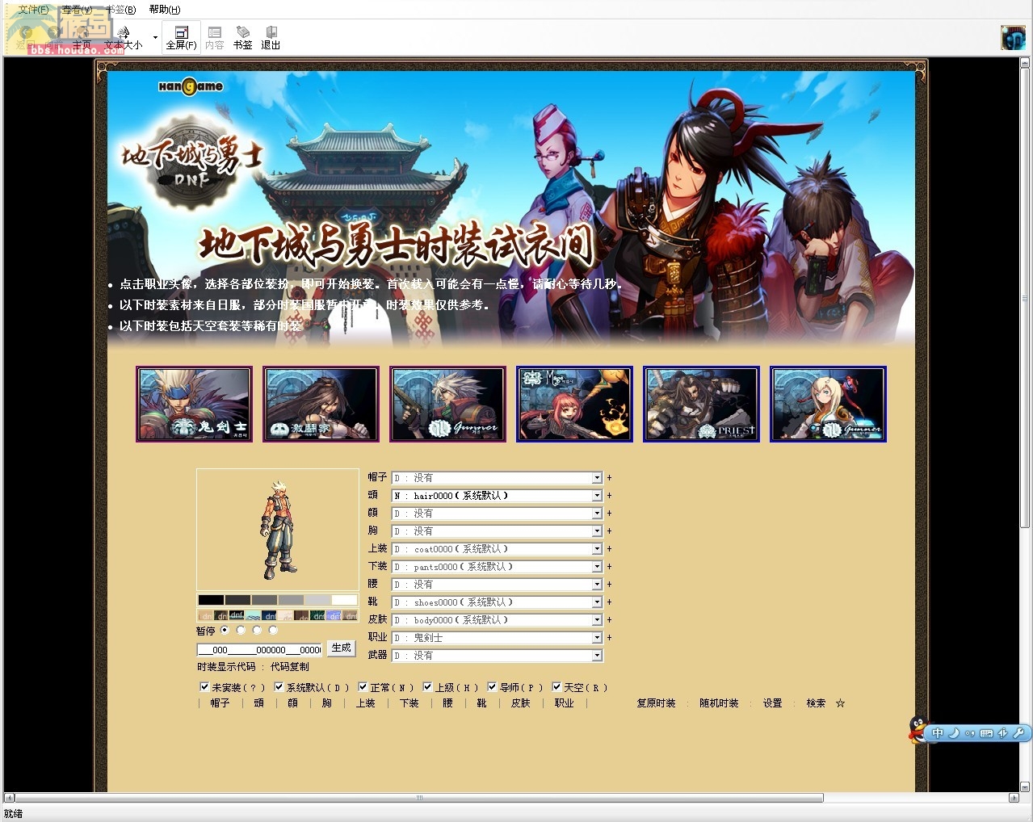Image resolution: width=1033 pixels, height=822 pixels.
Task: Open the 书签(B) menu in menu bar
Action: (x=120, y=10)
